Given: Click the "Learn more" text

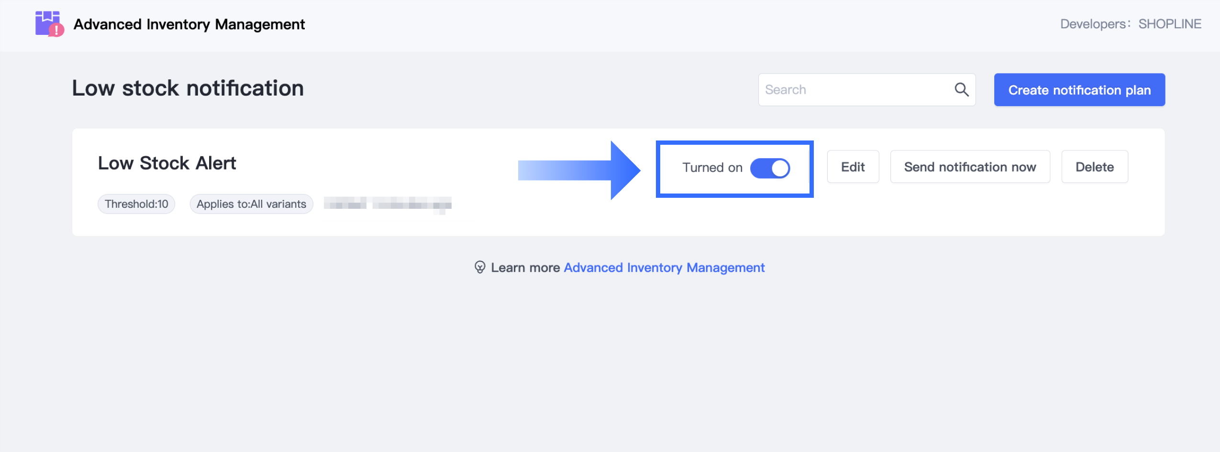Looking at the screenshot, I should pos(525,268).
